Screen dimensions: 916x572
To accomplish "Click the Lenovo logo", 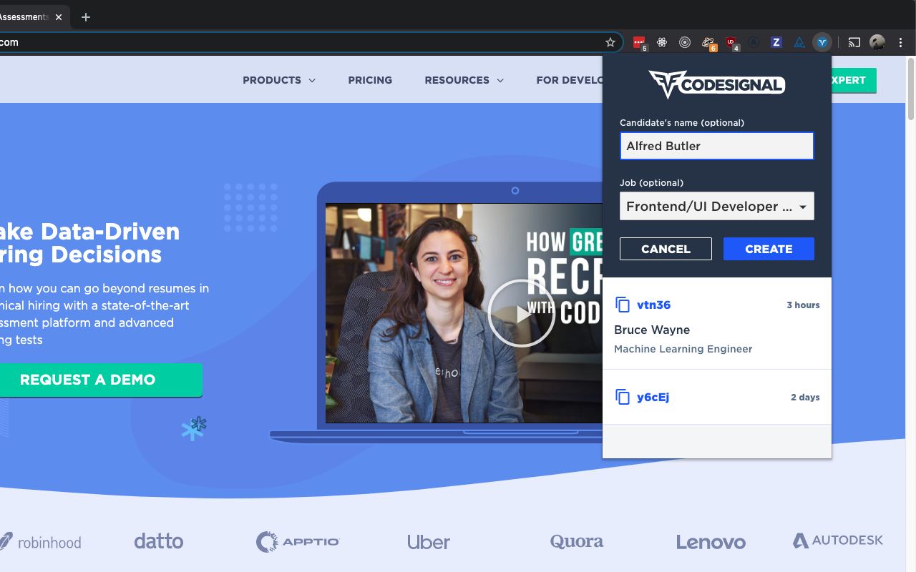I will (711, 542).
